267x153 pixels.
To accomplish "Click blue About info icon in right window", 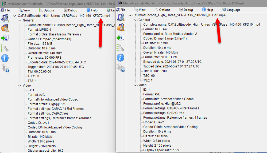I will [x=120, y=58].
